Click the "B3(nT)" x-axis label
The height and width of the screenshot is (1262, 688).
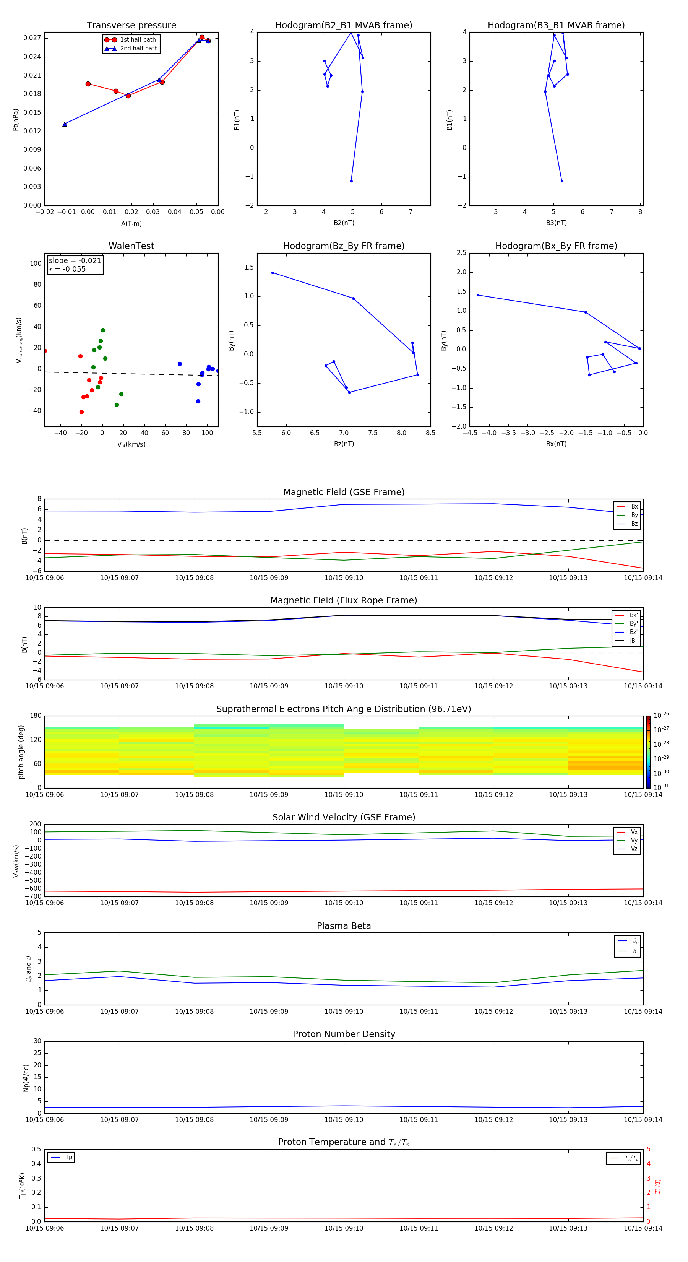point(556,223)
